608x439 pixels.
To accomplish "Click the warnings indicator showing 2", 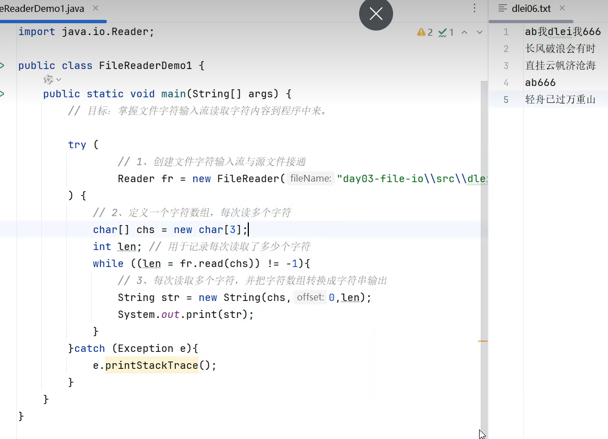I will (x=425, y=32).
